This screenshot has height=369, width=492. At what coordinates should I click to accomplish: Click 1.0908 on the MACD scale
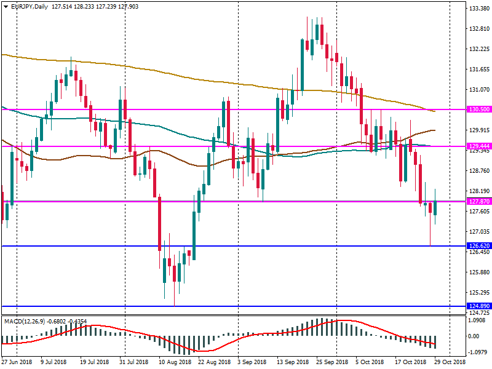coord(477,320)
